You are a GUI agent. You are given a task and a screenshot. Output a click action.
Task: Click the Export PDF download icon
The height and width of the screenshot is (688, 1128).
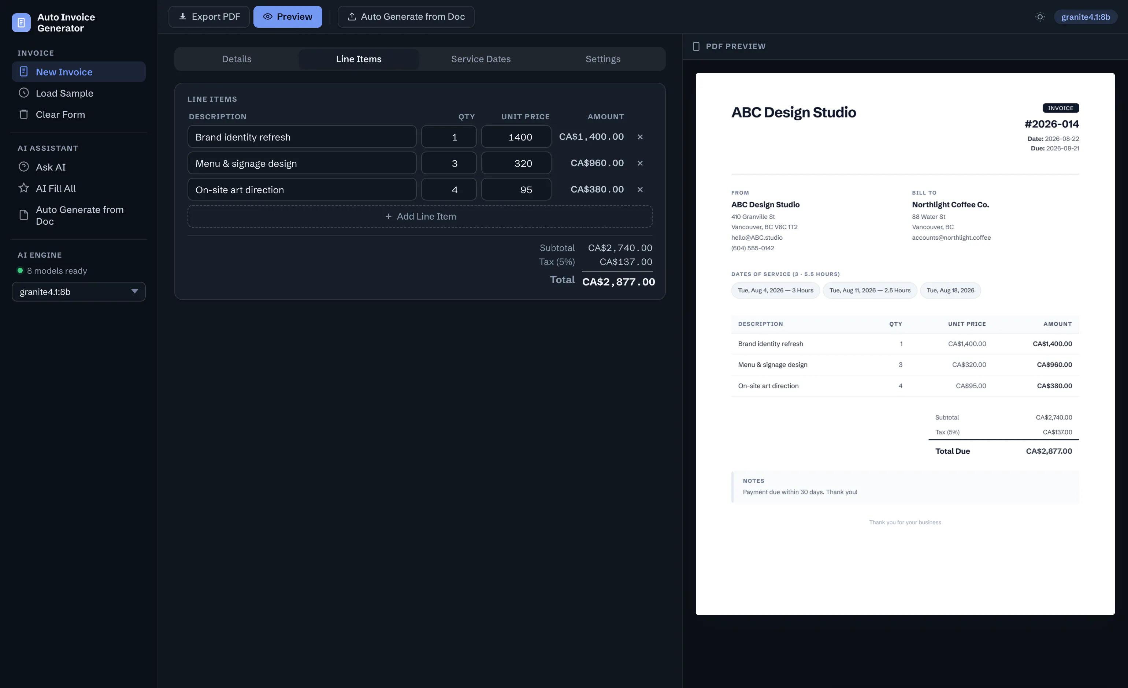183,16
